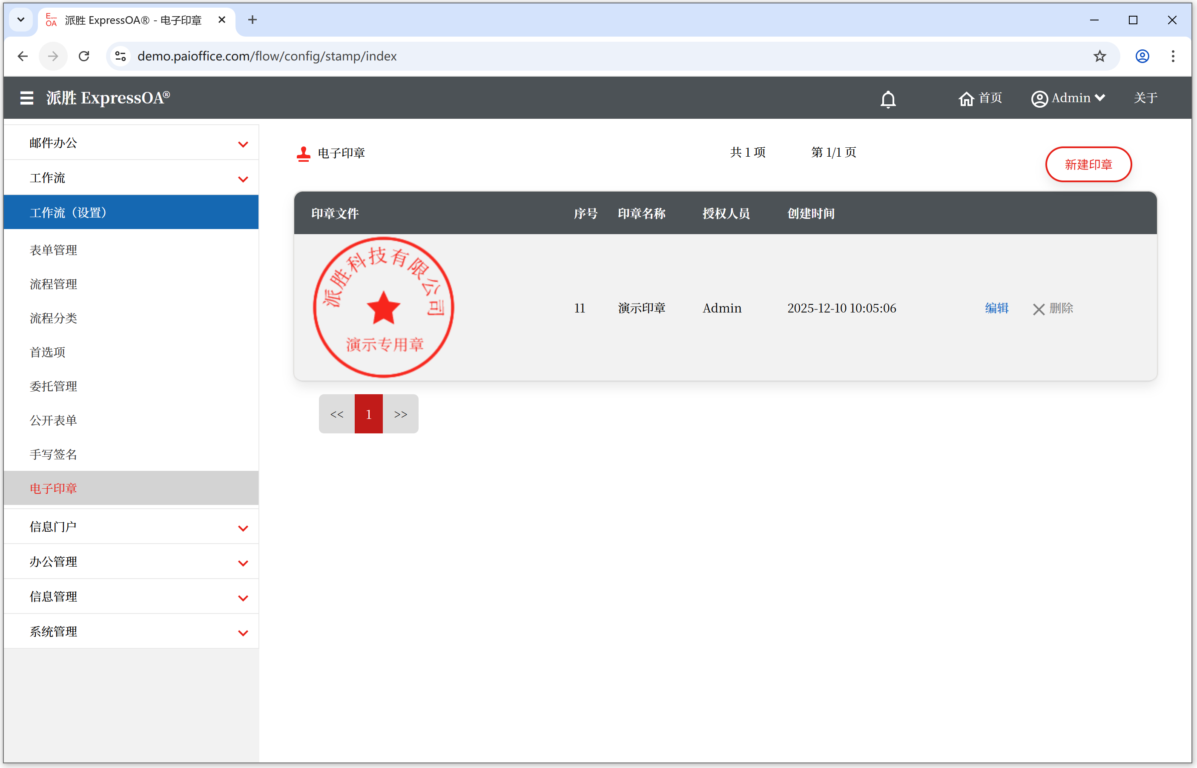Click the 编辑 link for 演示印章
This screenshot has width=1197, height=768.
coord(996,308)
